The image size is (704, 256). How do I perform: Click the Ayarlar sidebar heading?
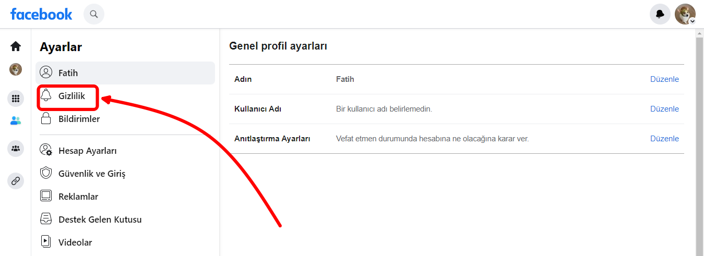61,47
